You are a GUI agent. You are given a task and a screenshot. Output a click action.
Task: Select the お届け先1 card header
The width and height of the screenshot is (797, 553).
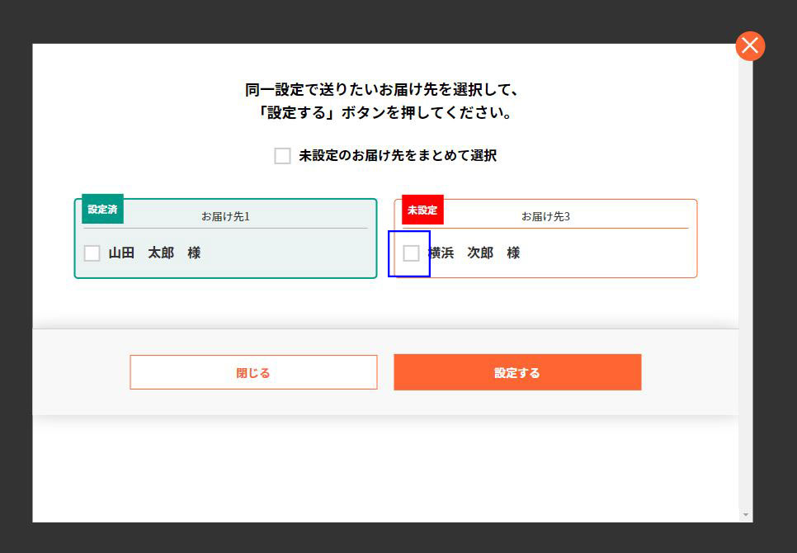pos(225,216)
